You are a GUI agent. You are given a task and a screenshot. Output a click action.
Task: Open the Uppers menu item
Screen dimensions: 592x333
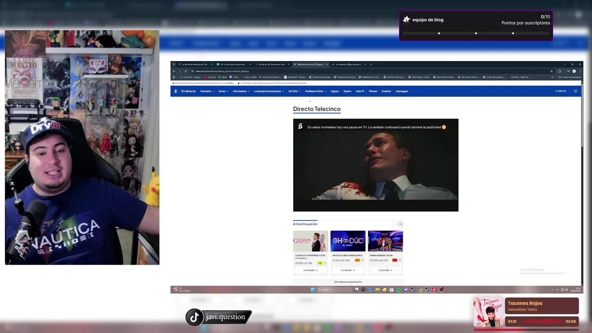point(334,91)
